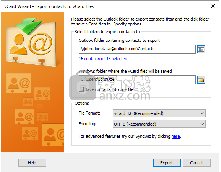The width and height of the screenshot is (221, 172).
Task: Click the yellow folder browse icon
Action: click(x=201, y=80)
